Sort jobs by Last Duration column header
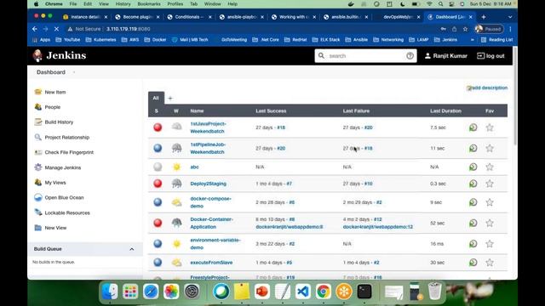The height and width of the screenshot is (306, 545). point(445,111)
